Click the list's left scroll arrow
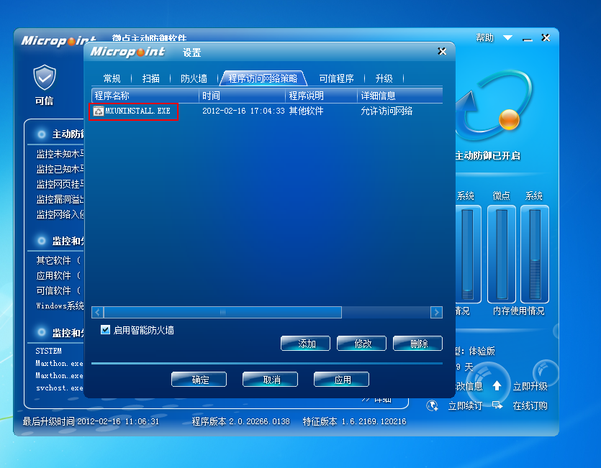Image resolution: width=601 pixels, height=468 pixels. tap(97, 312)
